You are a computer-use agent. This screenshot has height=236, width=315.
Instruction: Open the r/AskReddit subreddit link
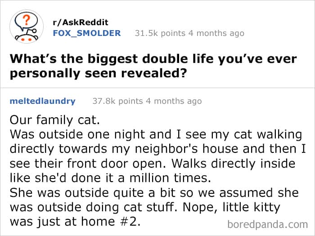click(x=81, y=22)
